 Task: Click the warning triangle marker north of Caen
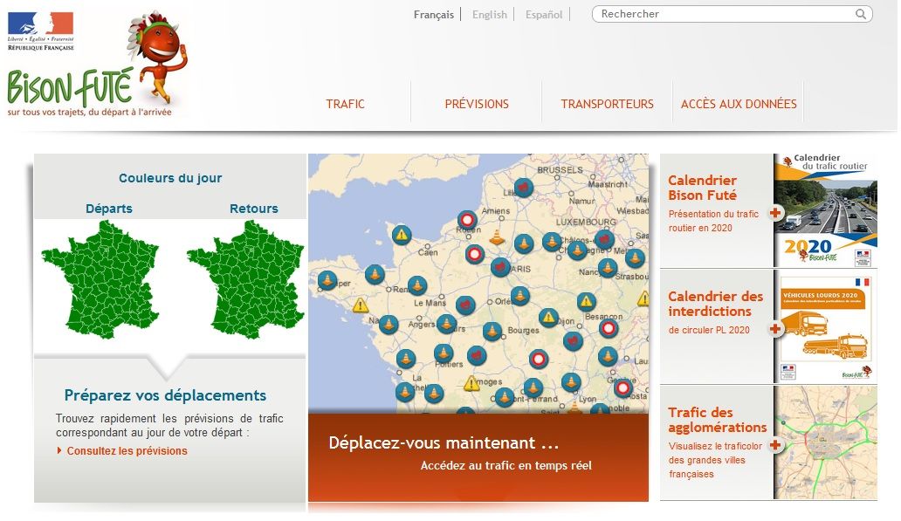coord(402,235)
